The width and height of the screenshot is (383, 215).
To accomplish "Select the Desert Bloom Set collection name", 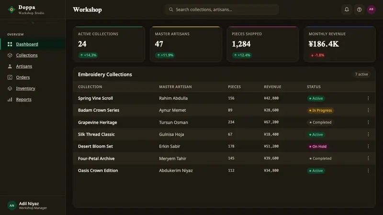I will [95, 146].
